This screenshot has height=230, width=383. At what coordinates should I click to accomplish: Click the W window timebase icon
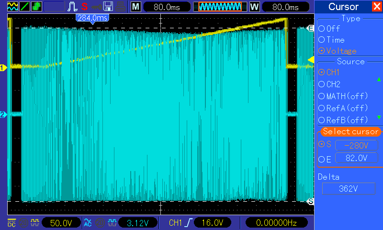tap(254, 7)
